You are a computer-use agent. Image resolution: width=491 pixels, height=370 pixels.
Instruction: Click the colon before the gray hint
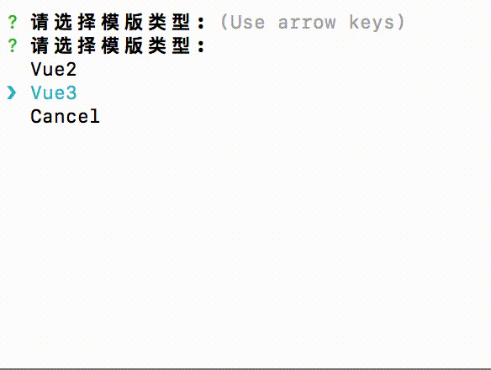201,22
